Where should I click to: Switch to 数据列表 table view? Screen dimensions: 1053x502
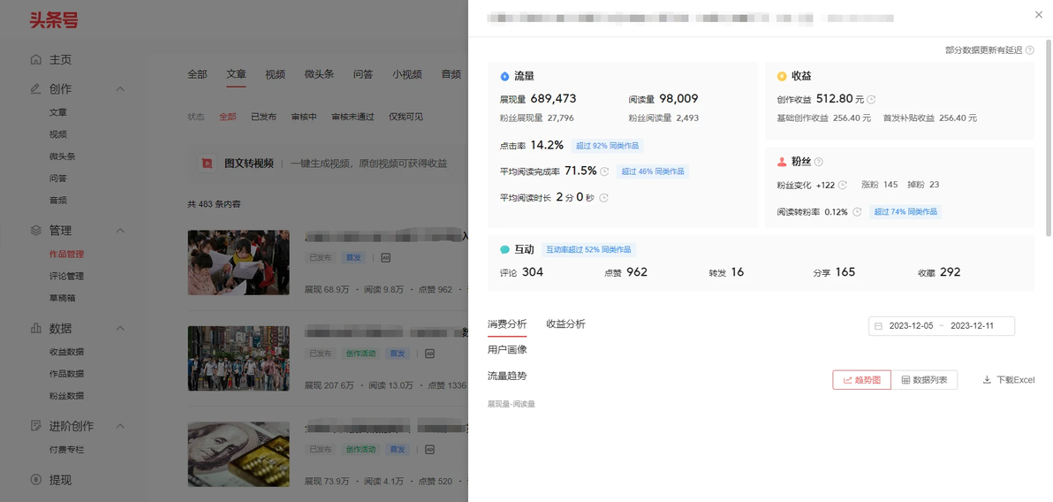924,380
